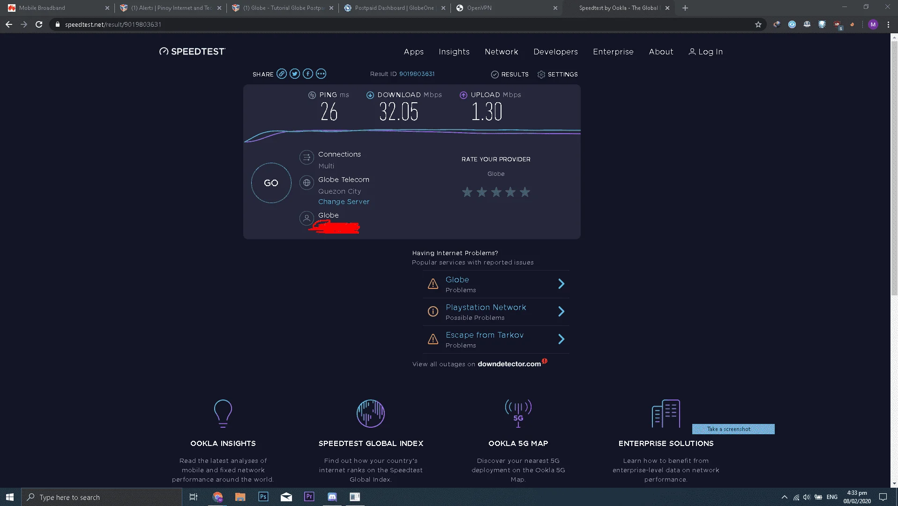Image resolution: width=898 pixels, height=506 pixels.
Task: Close the OpenVPN tab
Action: click(x=555, y=8)
